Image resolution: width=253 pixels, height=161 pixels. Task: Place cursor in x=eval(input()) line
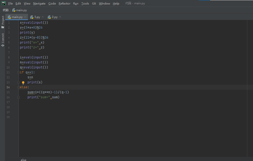34,23
